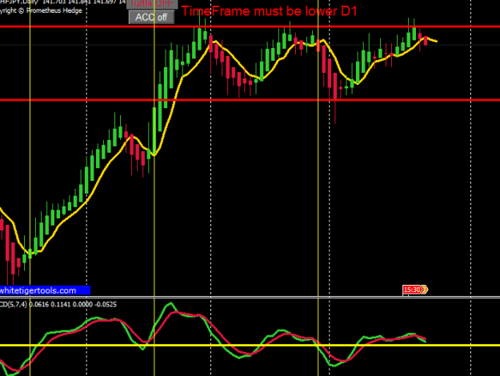Click the Daily chart symbol price header text
Viewport: 500px width, 376px height.
pos(63,2)
